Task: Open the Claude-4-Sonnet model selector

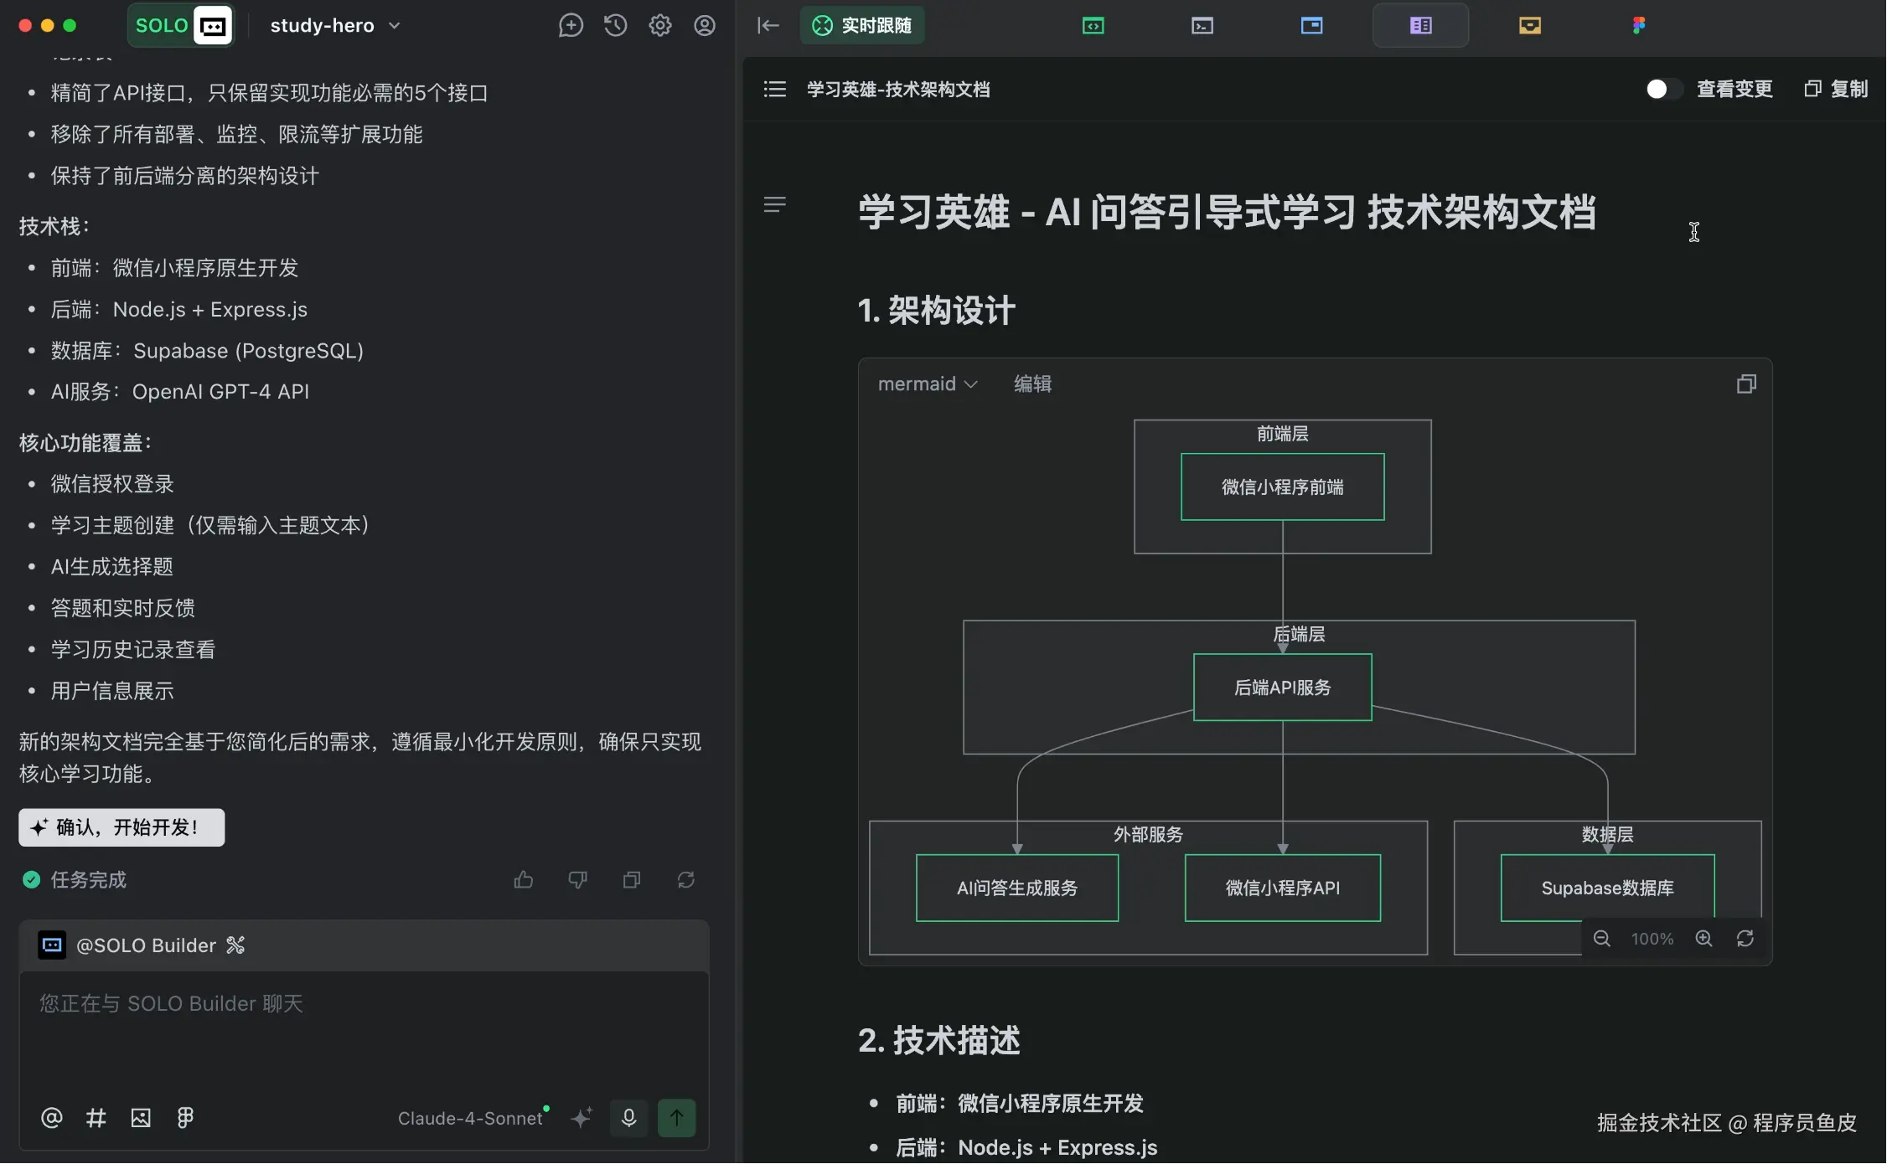Action: coord(472,1119)
